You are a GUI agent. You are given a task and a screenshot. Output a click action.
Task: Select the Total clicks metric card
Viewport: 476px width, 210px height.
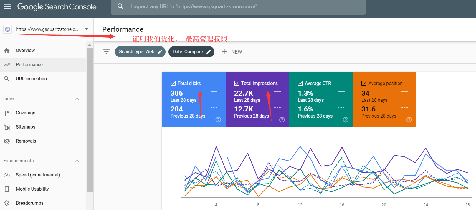194,100
